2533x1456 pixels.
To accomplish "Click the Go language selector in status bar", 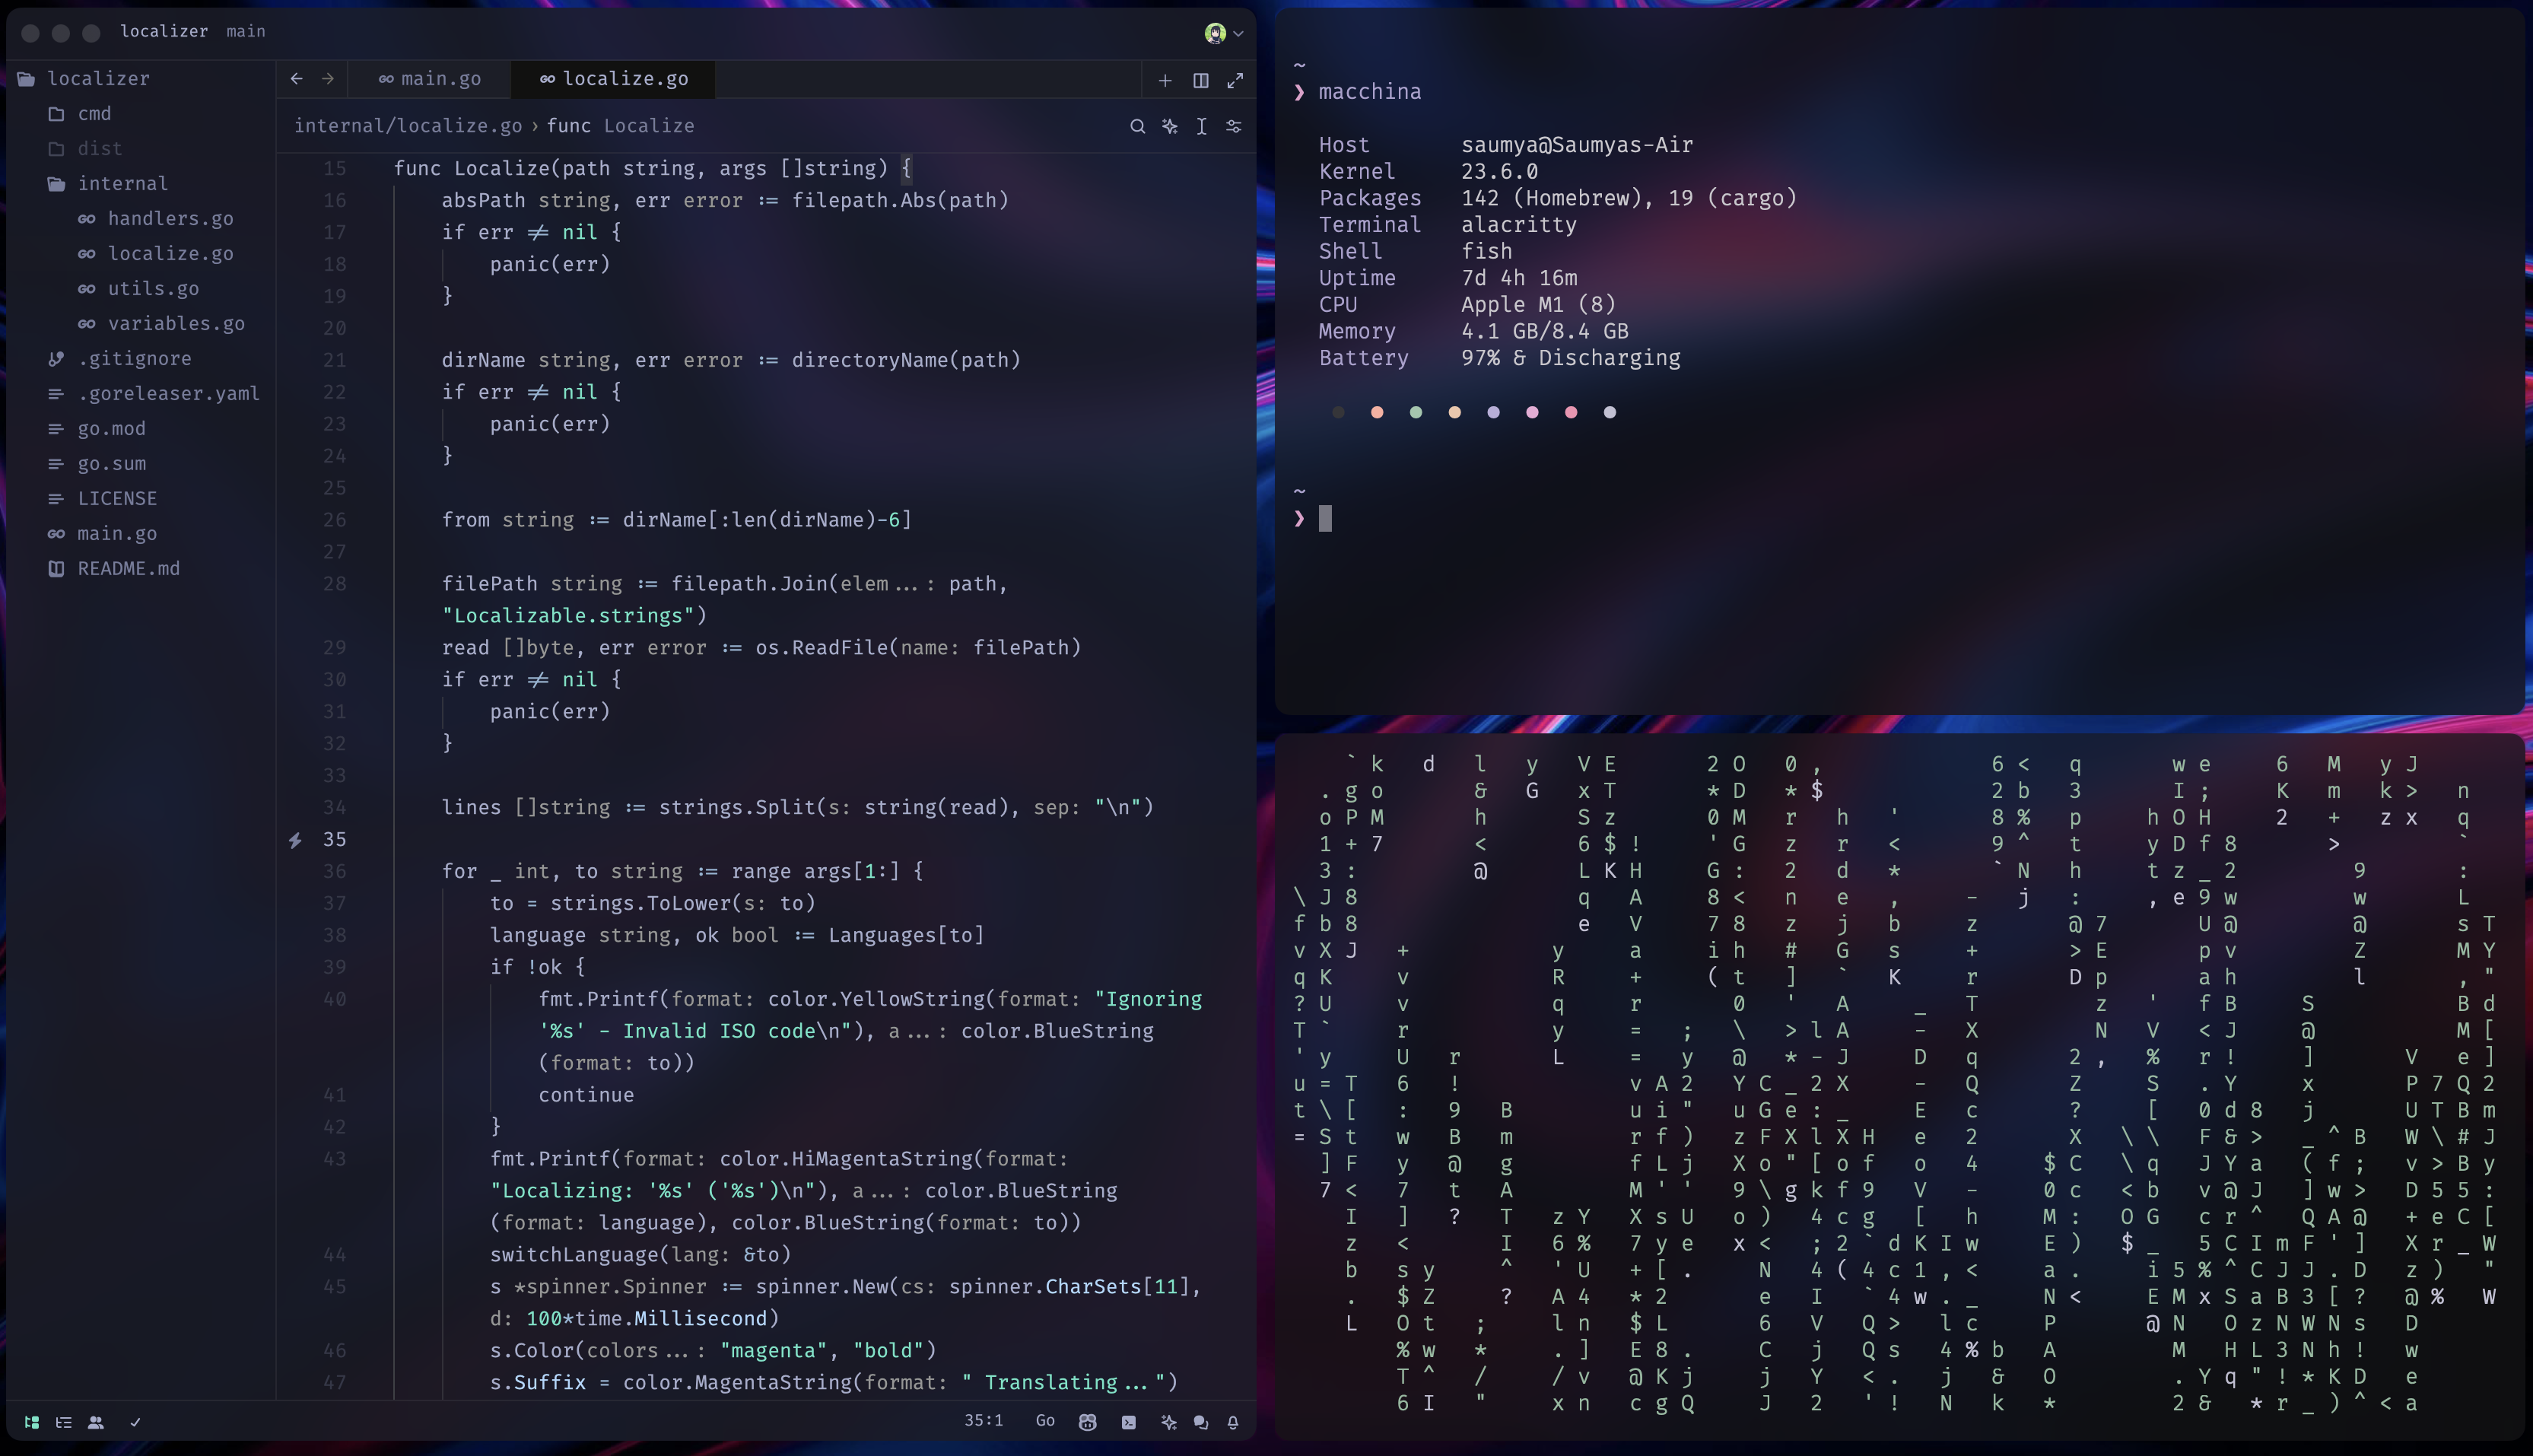I will (1044, 1421).
